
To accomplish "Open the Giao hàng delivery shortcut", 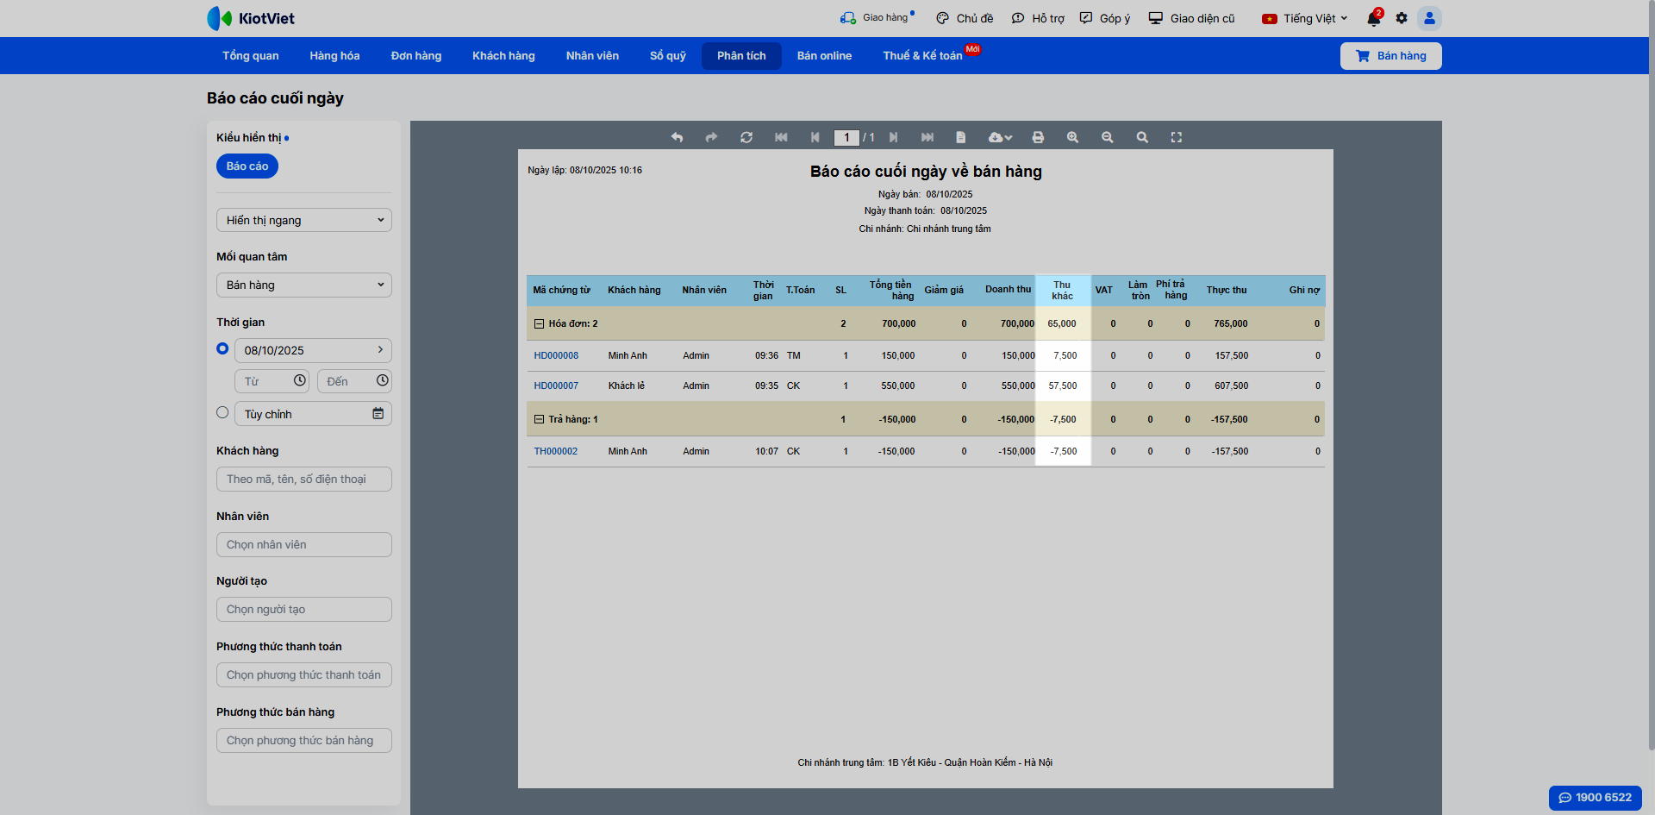I will pyautogui.click(x=877, y=18).
